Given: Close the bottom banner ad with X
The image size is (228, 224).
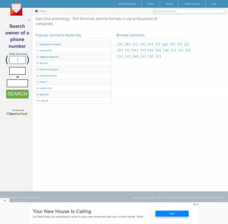Looking at the screenshot, I should [x=197, y=204].
